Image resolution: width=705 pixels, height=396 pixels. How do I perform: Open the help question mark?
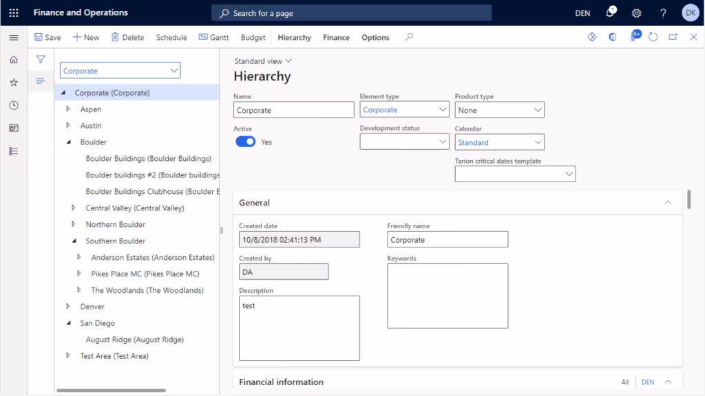coord(663,14)
